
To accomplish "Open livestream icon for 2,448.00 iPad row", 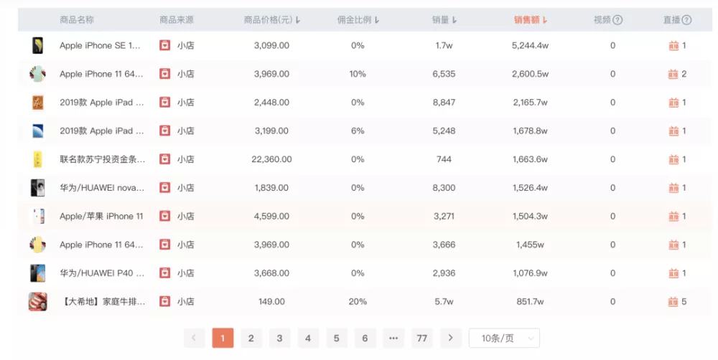I will 673,102.
